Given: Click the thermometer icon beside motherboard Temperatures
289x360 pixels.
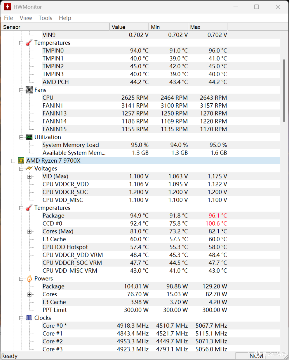Looking at the screenshot, I should [x=29, y=43].
